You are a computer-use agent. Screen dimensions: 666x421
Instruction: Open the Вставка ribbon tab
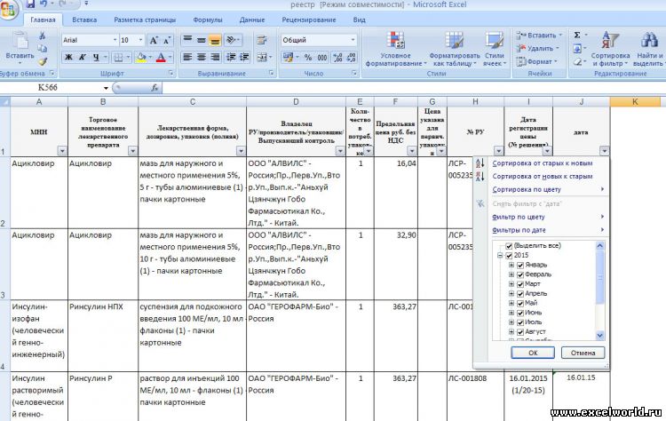pyautogui.click(x=84, y=20)
